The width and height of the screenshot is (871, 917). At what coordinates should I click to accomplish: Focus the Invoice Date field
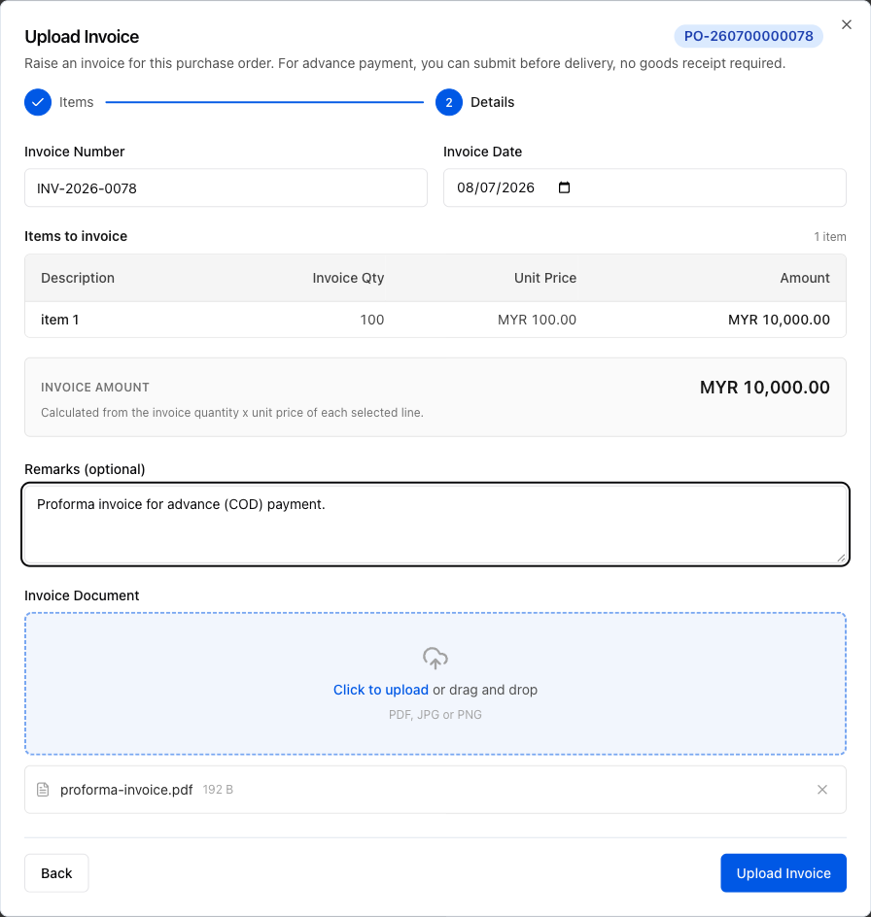[645, 187]
